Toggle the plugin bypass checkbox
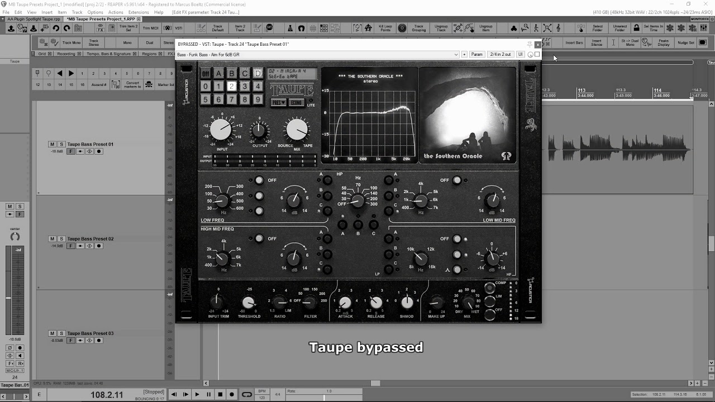715x402 pixels. (537, 54)
